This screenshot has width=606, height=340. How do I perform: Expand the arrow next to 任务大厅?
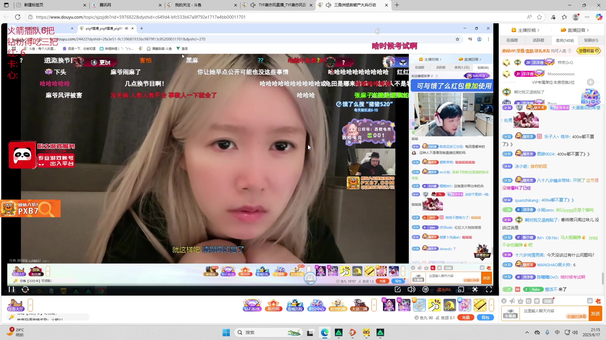click(x=30, y=305)
